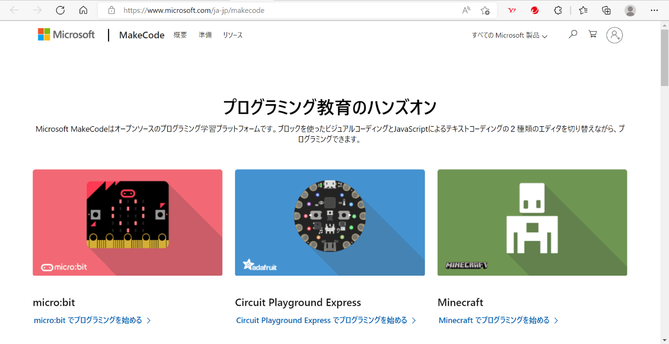Open the red Trend Micro extension icon
This screenshot has height=344, width=669.
coord(535,10)
